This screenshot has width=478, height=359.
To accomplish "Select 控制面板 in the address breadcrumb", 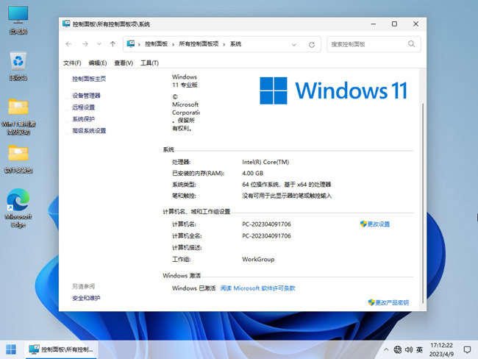I will click(156, 44).
